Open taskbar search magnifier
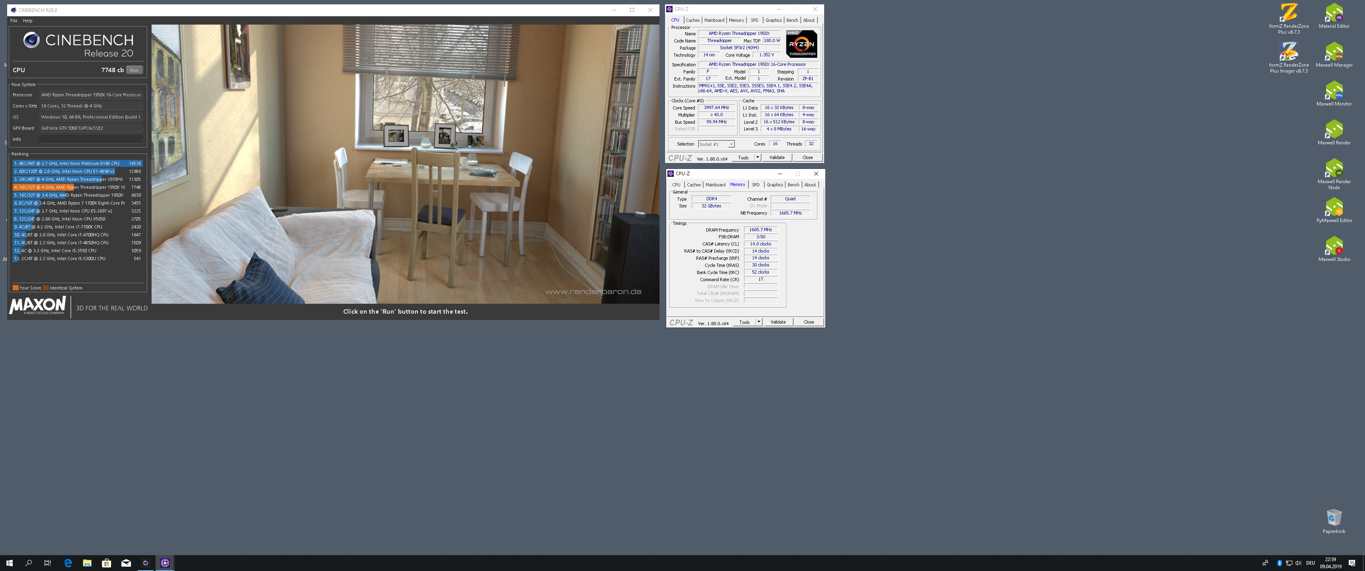Viewport: 1365px width, 571px height. tap(29, 563)
